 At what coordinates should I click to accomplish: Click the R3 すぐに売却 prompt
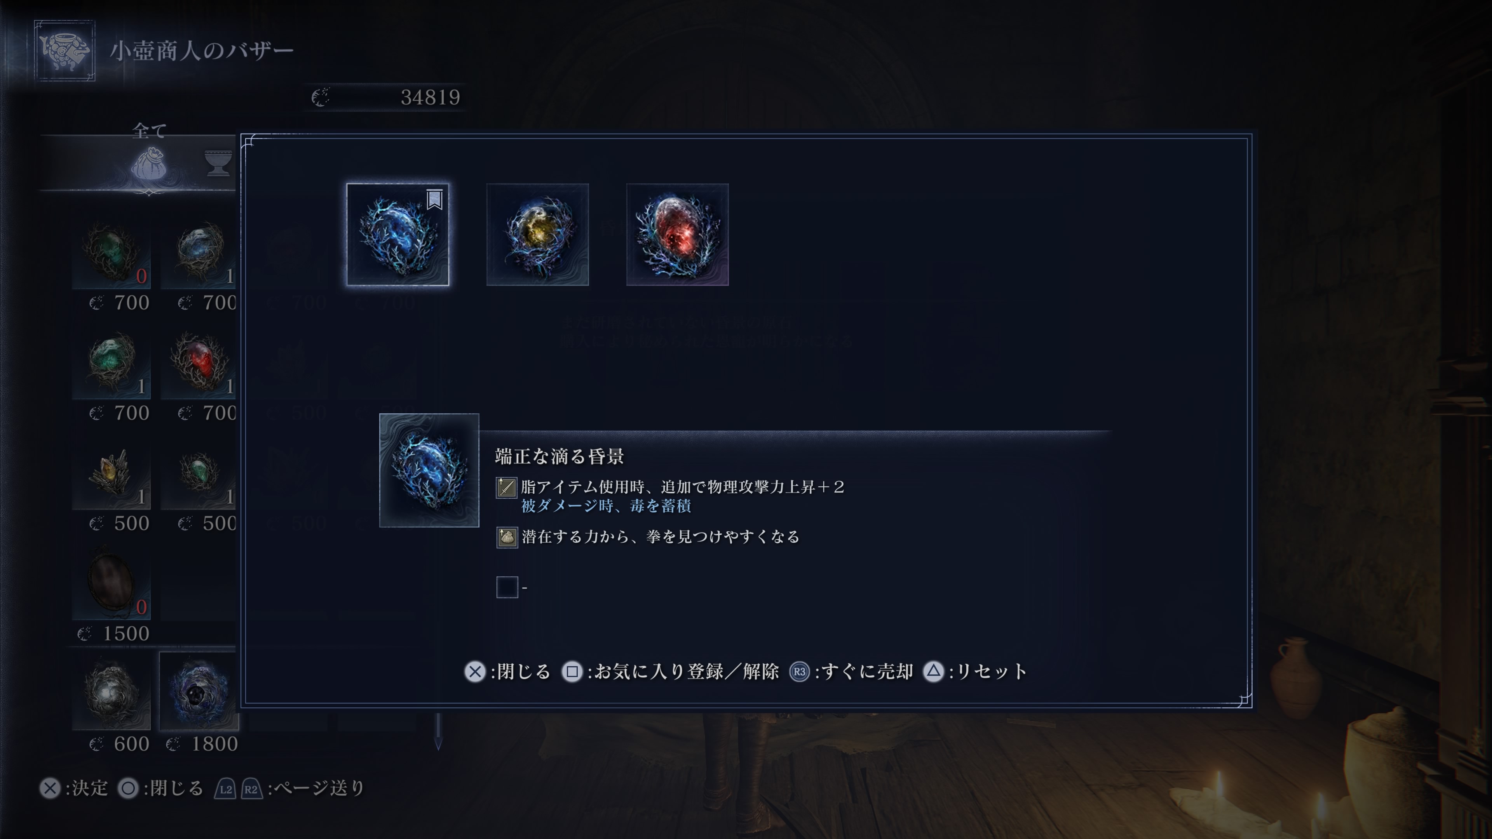click(851, 672)
